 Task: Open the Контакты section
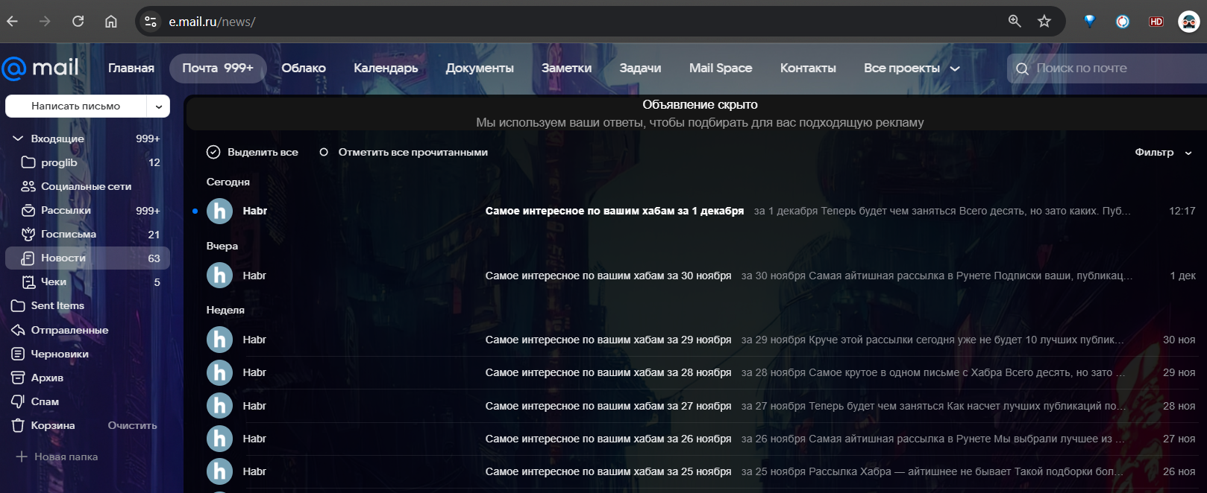pyautogui.click(x=808, y=68)
